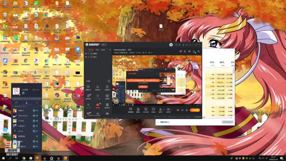
Task: Open messages tab in friends panel
Action: (16, 103)
